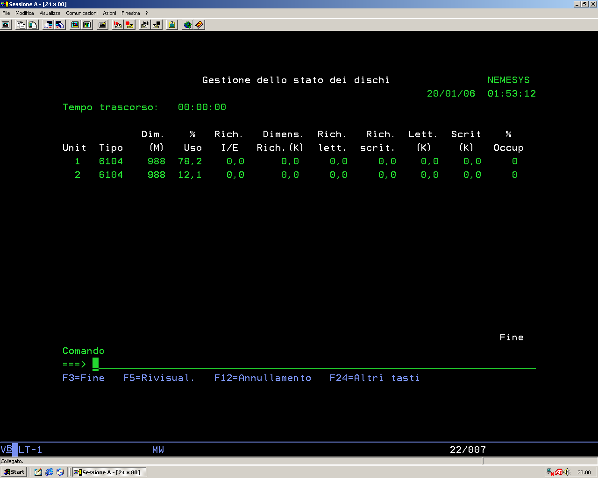Image resolution: width=598 pixels, height=478 pixels.
Task: Click the F3=Fine function key label
Action: tap(84, 378)
